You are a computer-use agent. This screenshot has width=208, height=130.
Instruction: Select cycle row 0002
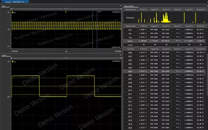(x=165, y=60)
